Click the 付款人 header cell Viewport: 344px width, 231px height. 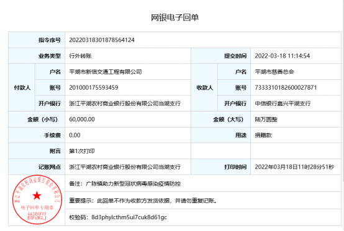(x=22, y=88)
